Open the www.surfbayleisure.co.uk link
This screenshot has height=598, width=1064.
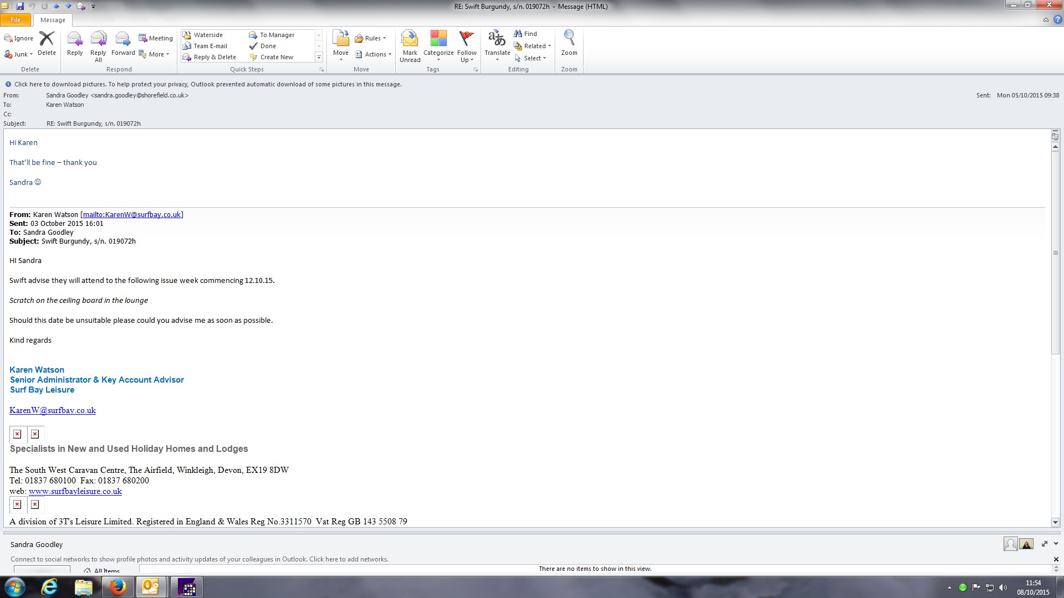[x=75, y=491]
